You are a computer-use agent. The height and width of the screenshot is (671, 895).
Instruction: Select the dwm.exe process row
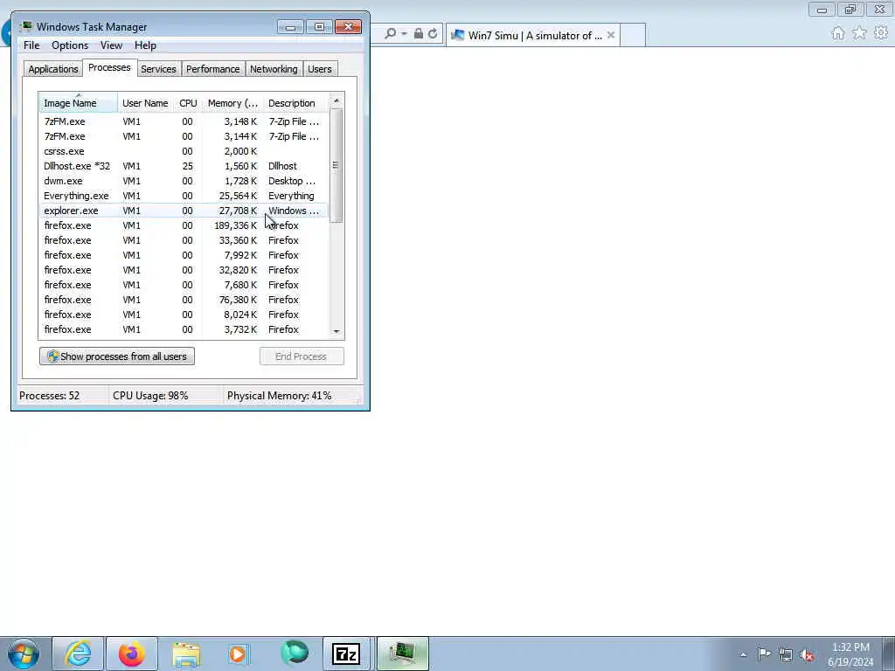[184, 181]
